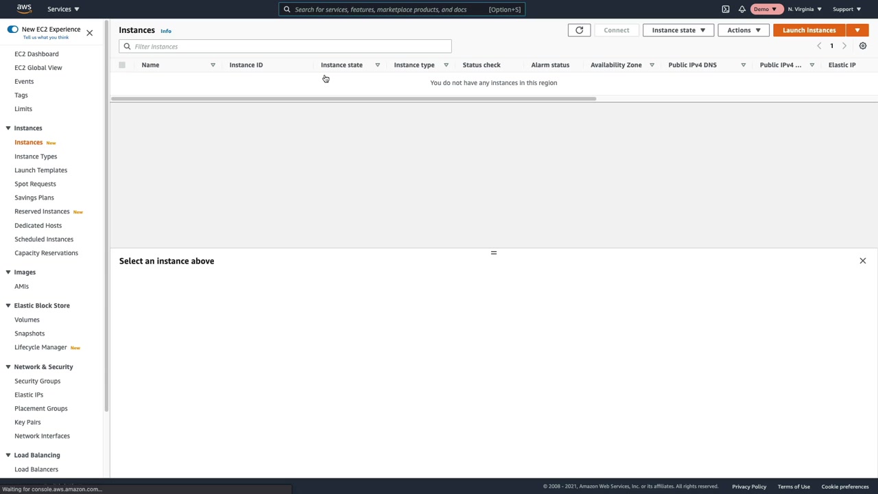Open Dedicated Hosts page
The image size is (878, 494).
(x=38, y=226)
